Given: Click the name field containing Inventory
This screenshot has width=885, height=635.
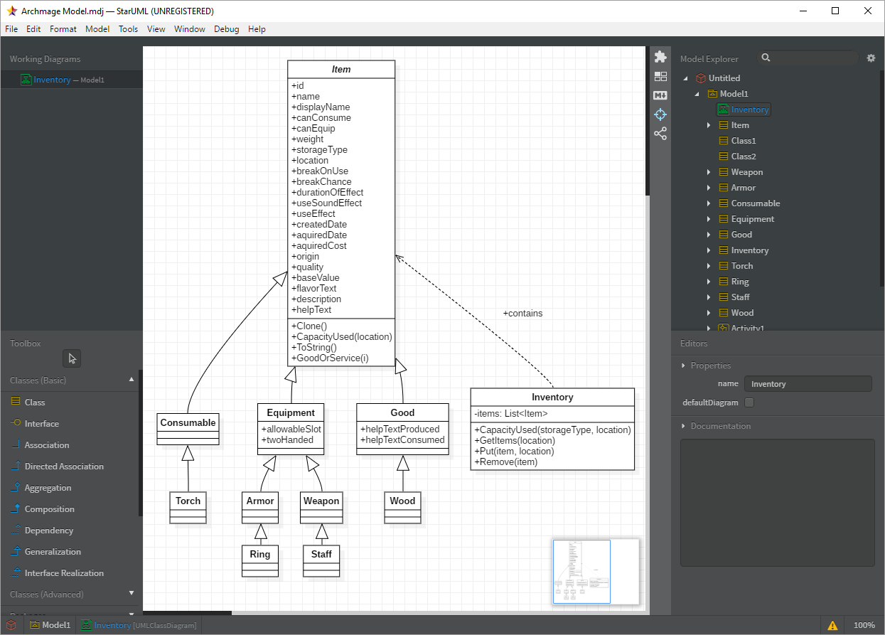Looking at the screenshot, I should tap(808, 384).
